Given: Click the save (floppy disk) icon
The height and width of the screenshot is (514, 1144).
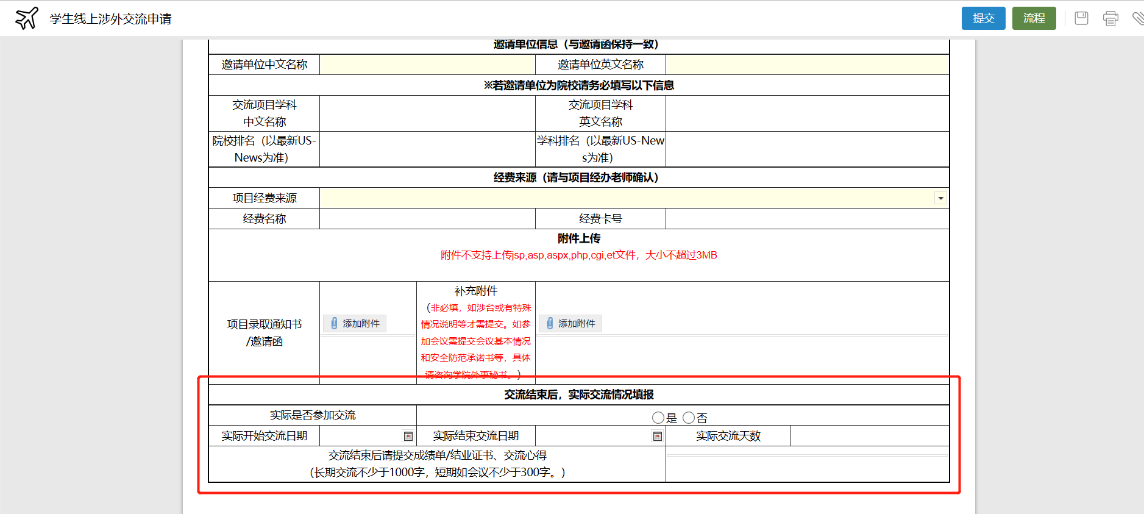Looking at the screenshot, I should 1081,18.
